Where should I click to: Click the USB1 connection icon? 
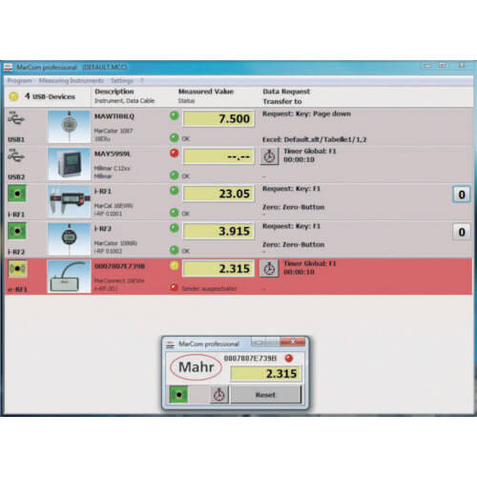[x=16, y=118]
